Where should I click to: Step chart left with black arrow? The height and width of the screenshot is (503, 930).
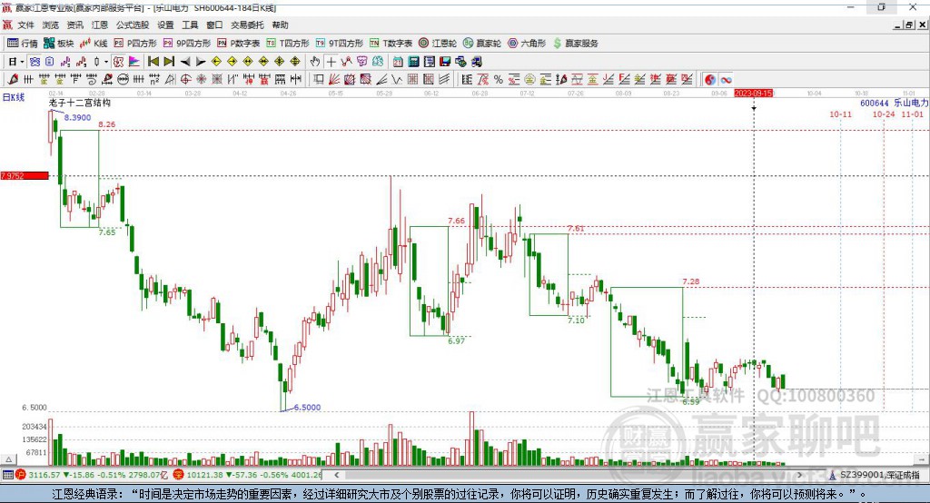185,62
